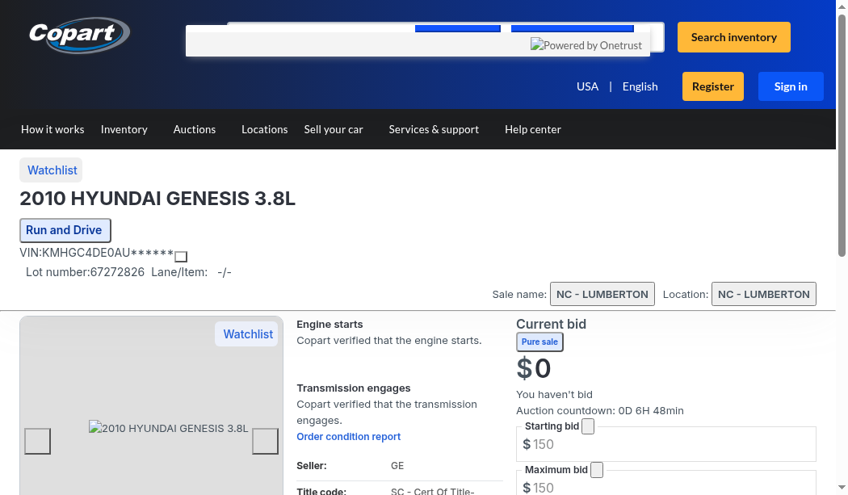This screenshot has height=495, width=848.
Task: Focus the Starting bid input field
Action: [x=666, y=444]
